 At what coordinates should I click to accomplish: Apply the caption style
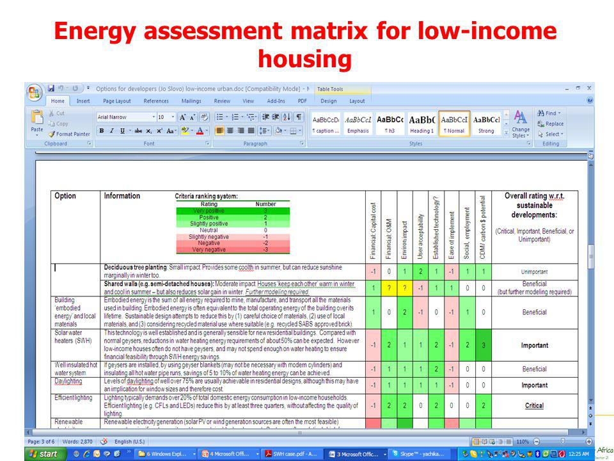tap(326, 124)
